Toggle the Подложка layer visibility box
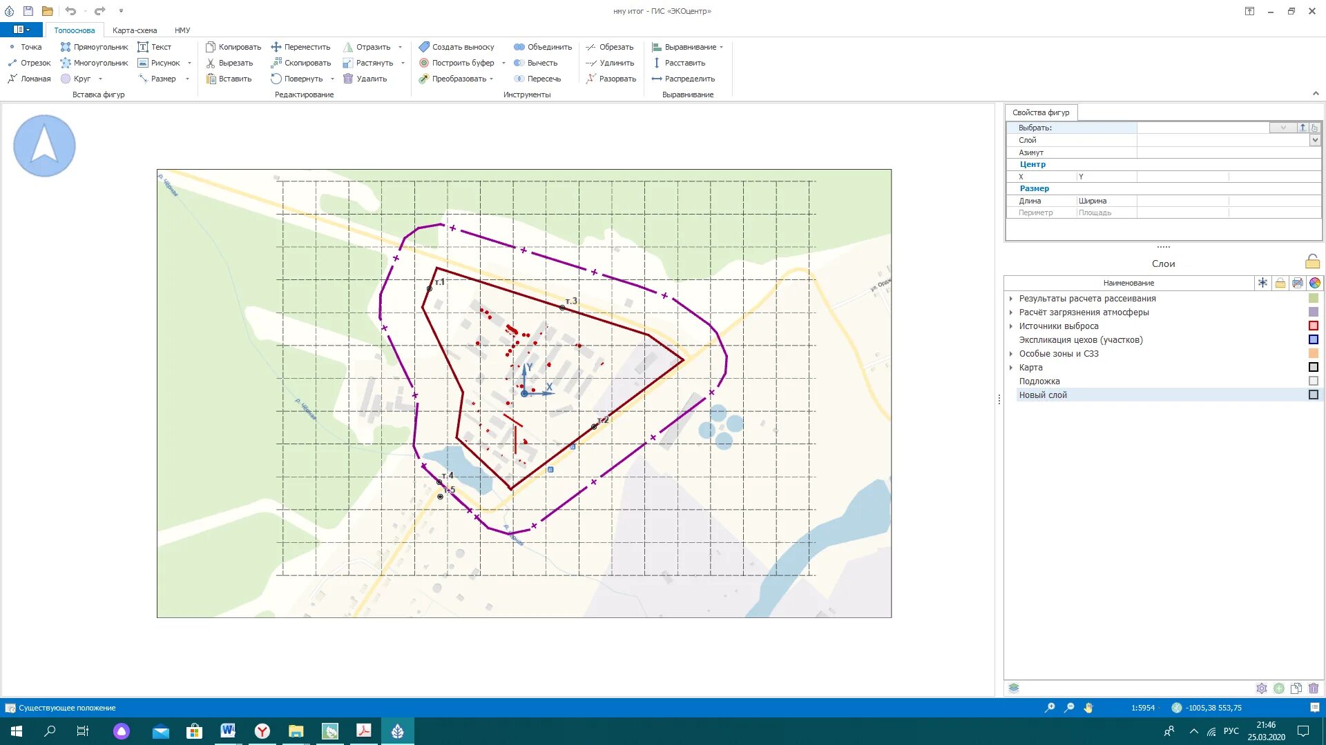The image size is (1326, 745). click(1314, 381)
